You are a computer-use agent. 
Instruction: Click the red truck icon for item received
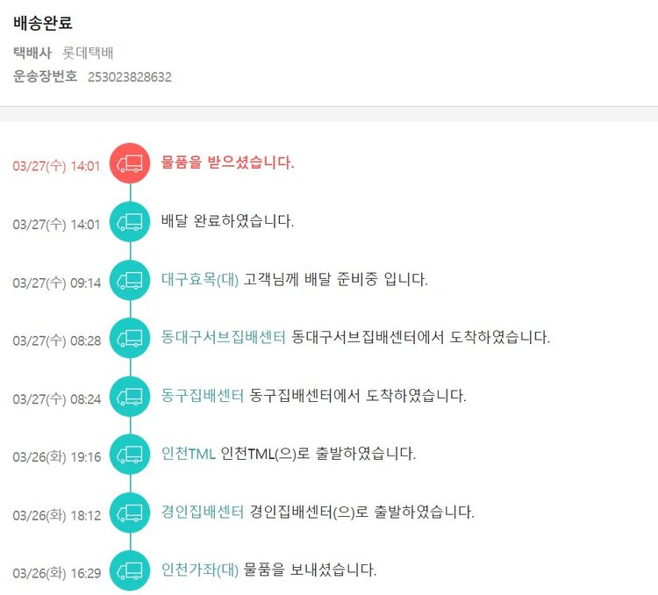(x=130, y=163)
